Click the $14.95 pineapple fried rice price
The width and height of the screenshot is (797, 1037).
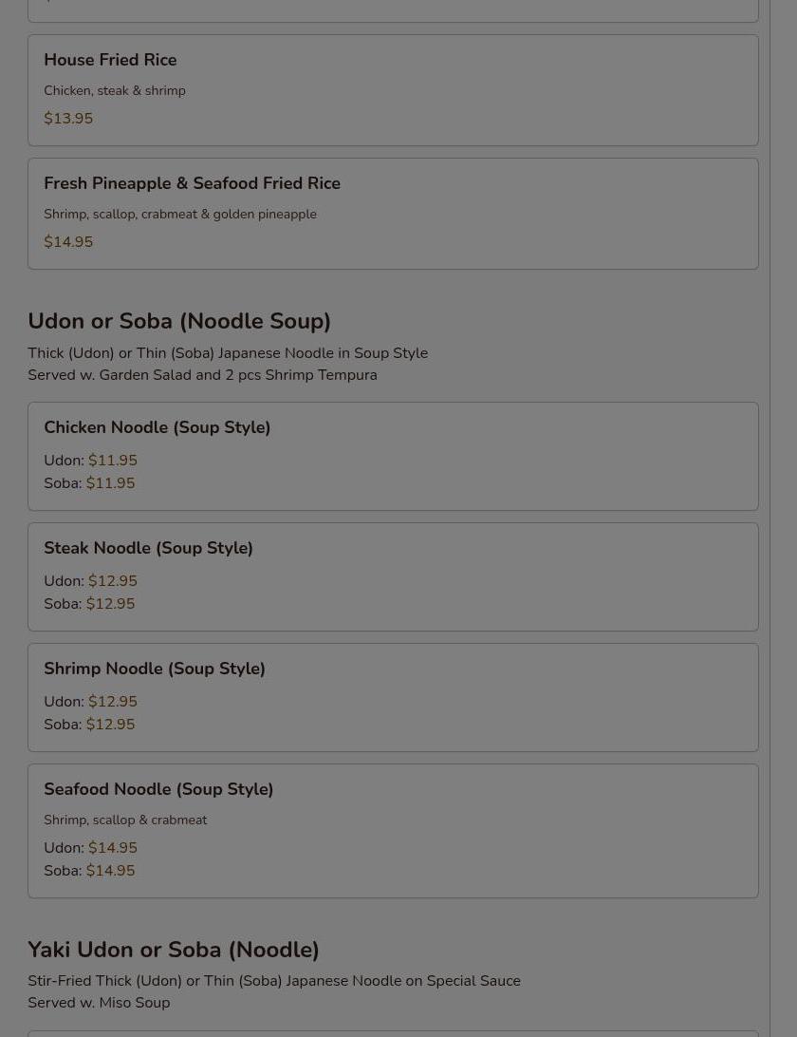[x=68, y=242]
